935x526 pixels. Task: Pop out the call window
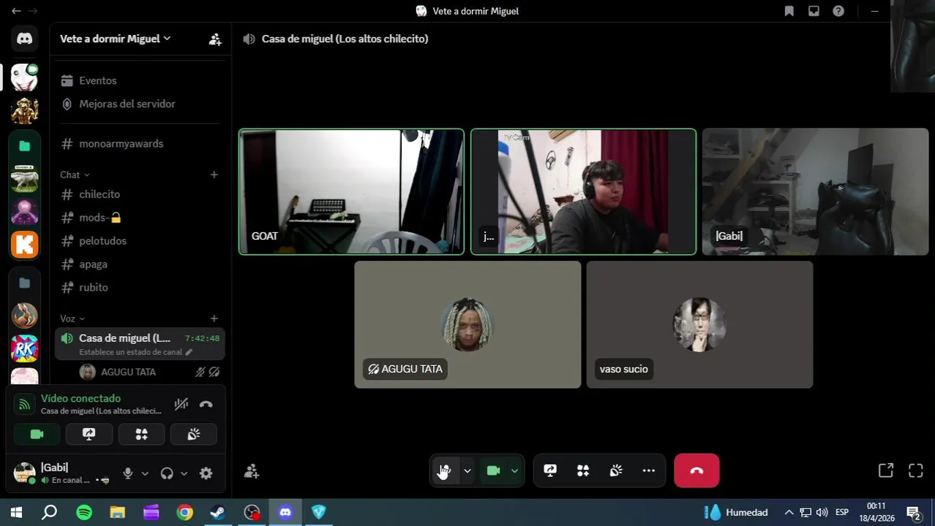[x=886, y=470]
